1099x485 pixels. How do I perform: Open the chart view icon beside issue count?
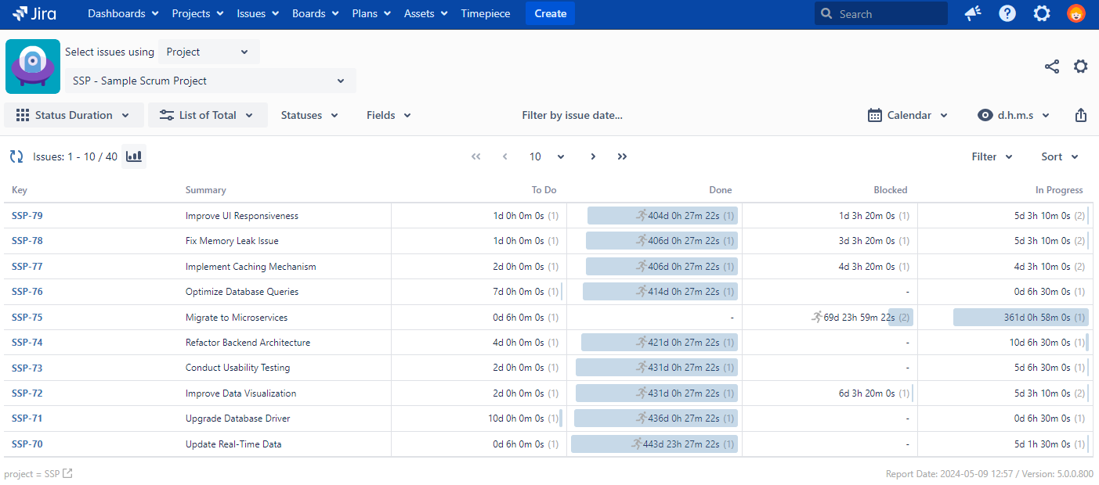click(133, 156)
